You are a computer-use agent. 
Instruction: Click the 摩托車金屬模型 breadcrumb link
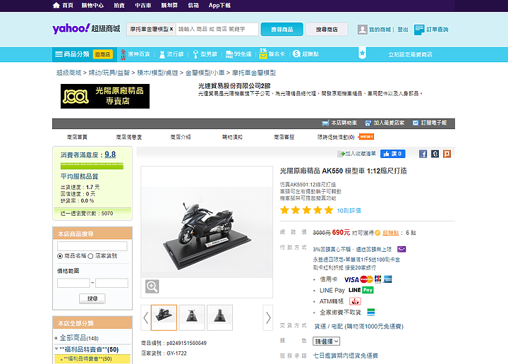[x=254, y=73]
